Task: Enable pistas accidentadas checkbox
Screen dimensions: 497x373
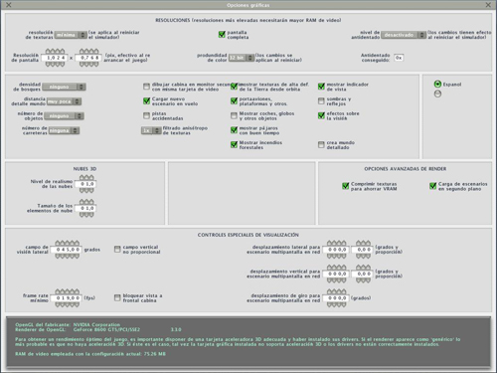Action: pos(146,115)
